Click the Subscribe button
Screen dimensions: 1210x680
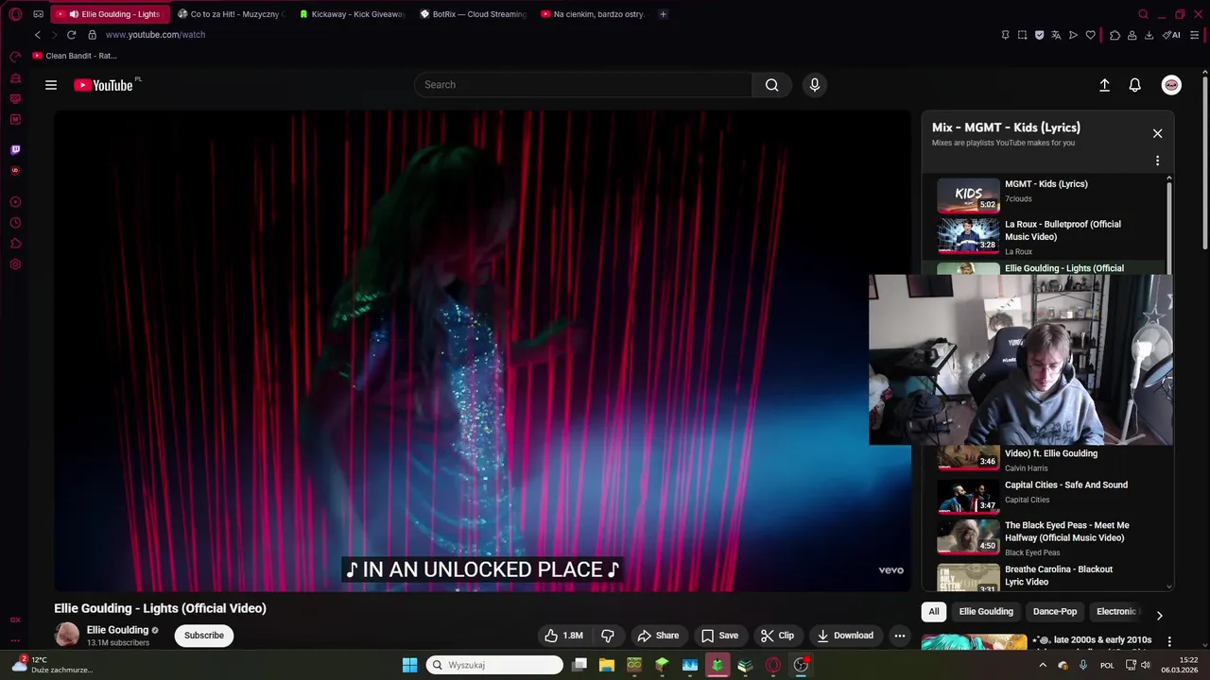[204, 636]
